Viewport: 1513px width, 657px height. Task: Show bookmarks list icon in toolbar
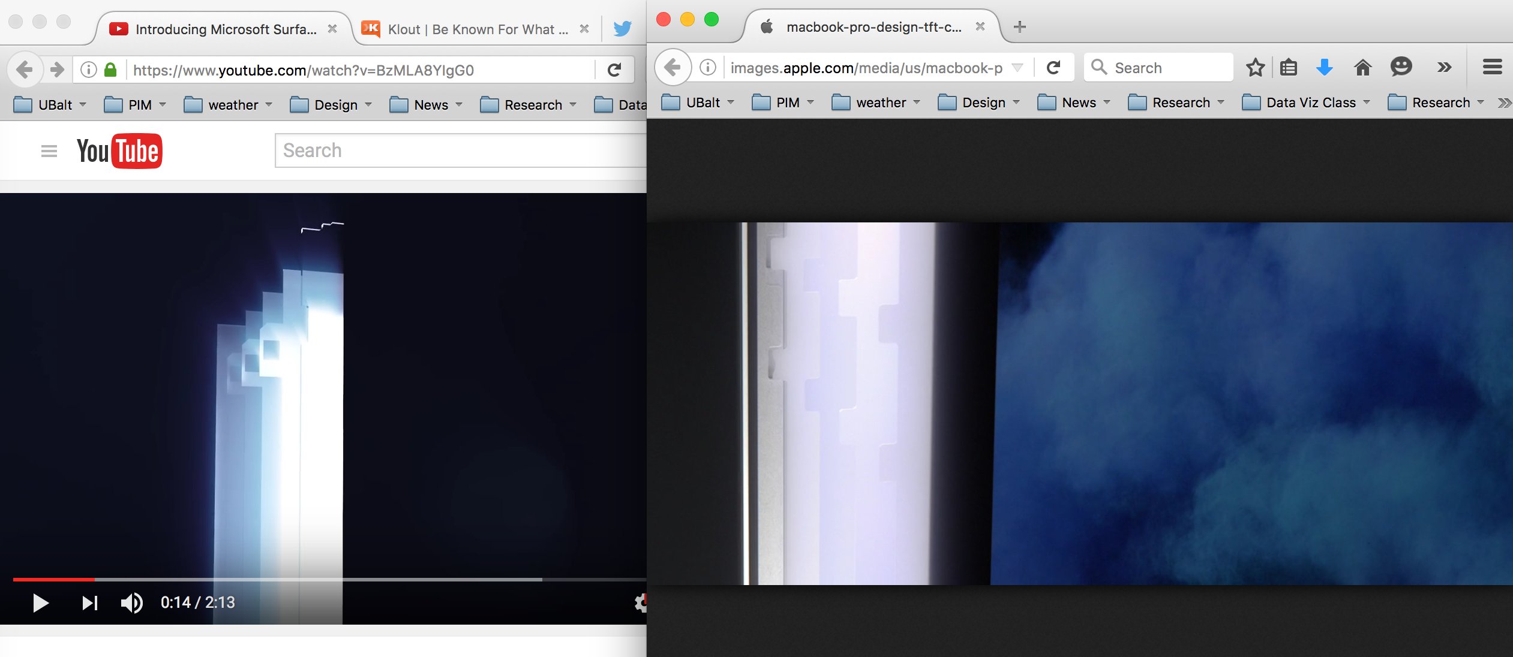point(1289,67)
